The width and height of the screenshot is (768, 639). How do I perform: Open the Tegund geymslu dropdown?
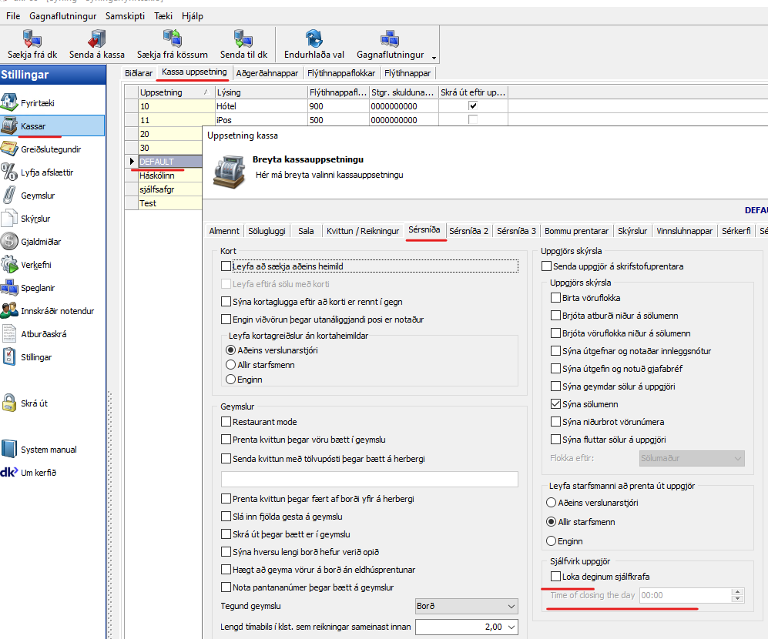[509, 606]
